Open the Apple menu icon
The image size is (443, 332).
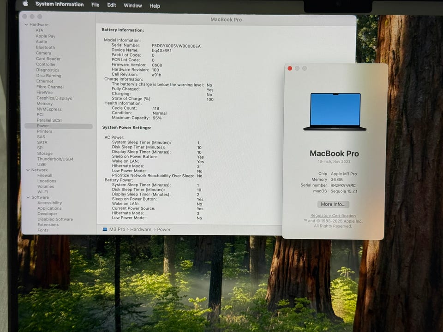25,4
